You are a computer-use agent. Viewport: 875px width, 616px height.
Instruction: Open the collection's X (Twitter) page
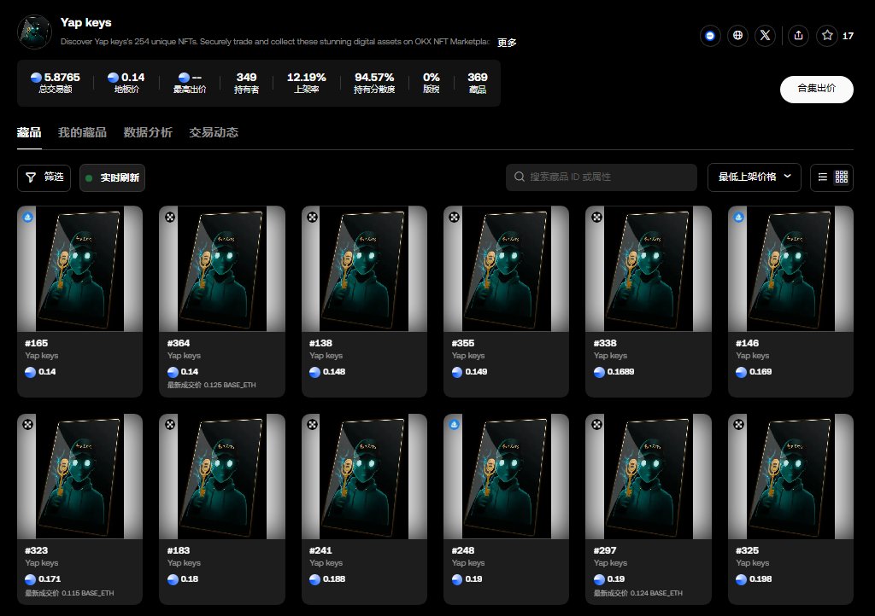coord(765,36)
